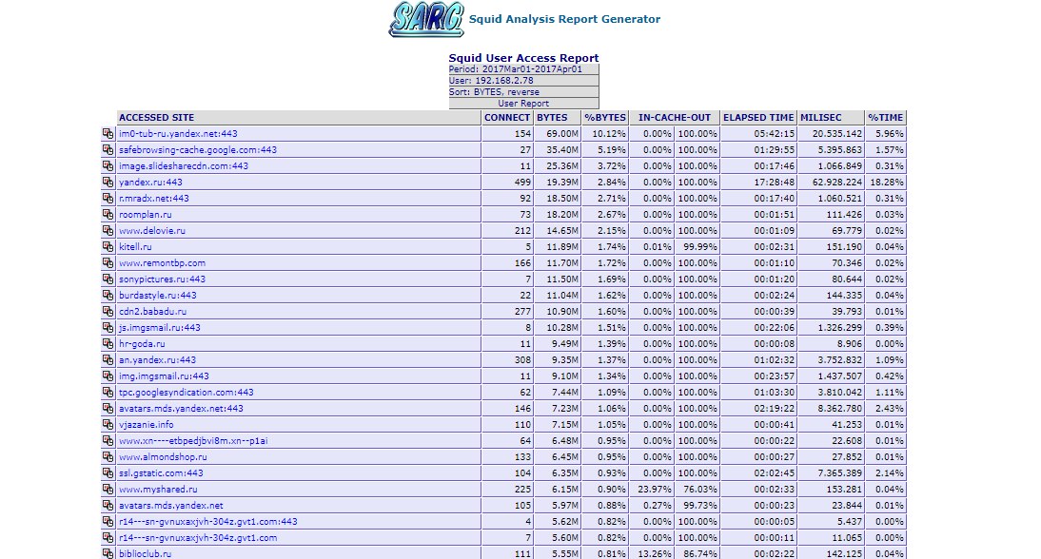The image size is (1041, 559).
Task: Open date/time icon for im0-tub-ru.yandex.net:443
Action: pos(108,133)
